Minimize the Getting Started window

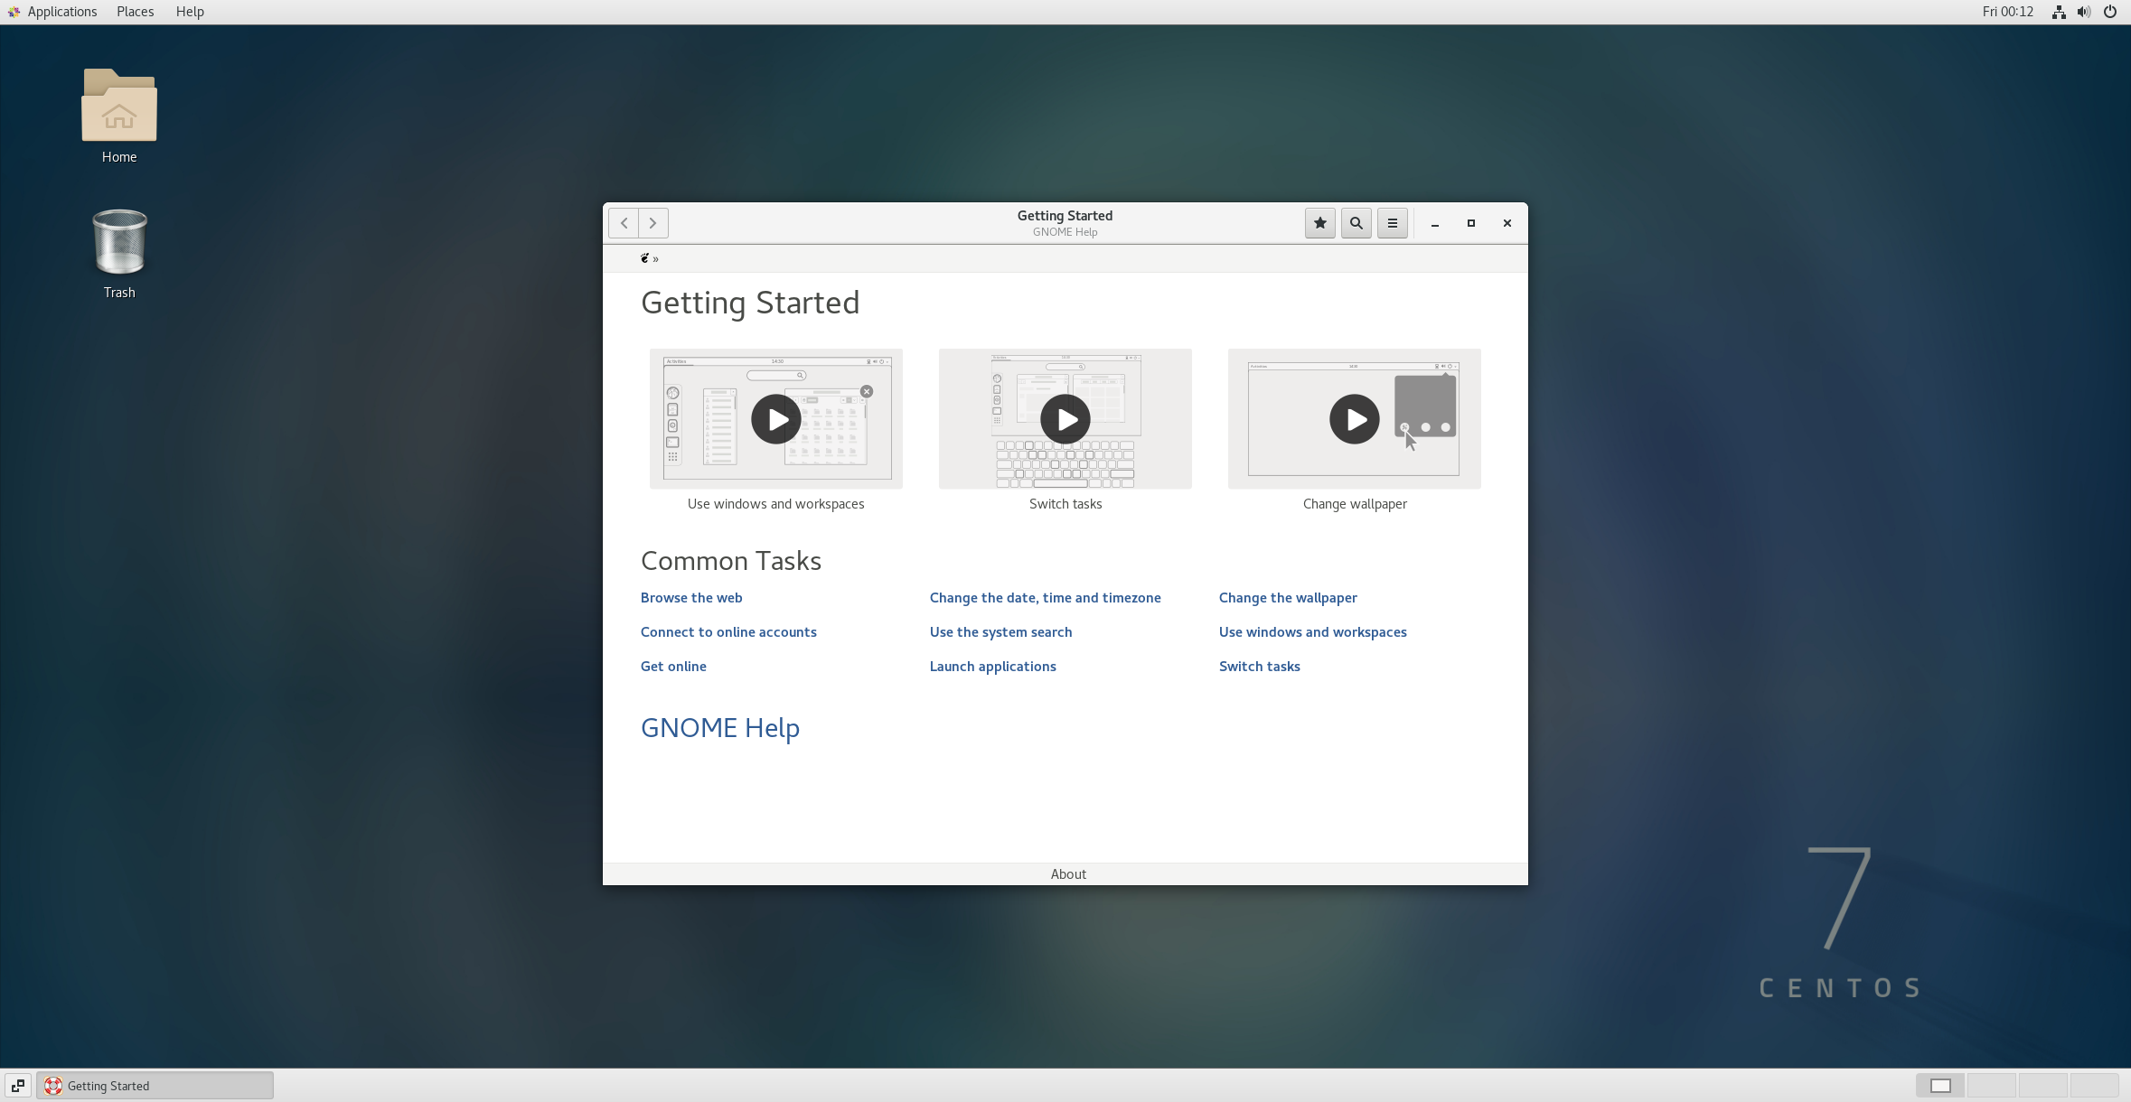point(1435,223)
